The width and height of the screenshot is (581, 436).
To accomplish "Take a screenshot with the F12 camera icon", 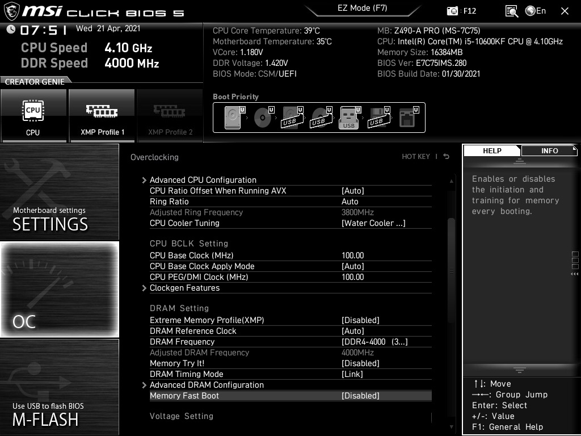I will click(452, 11).
